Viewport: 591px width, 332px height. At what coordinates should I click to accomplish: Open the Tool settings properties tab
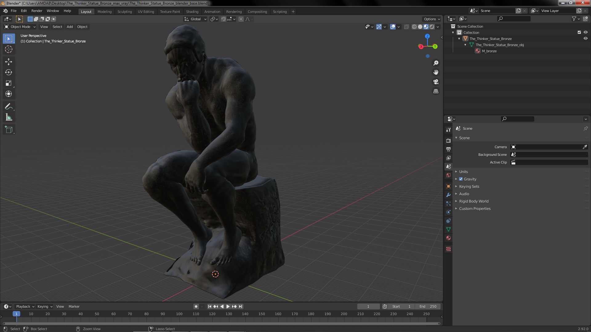click(x=448, y=130)
